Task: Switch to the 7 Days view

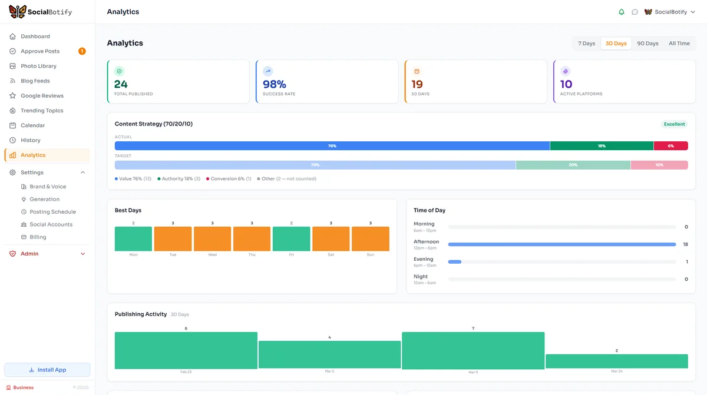Action: click(586, 43)
